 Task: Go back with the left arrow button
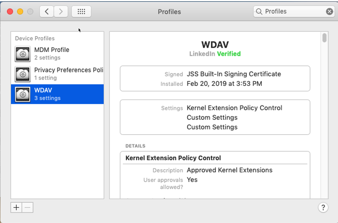46,12
